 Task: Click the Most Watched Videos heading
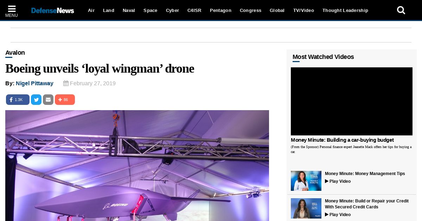pos(323,57)
